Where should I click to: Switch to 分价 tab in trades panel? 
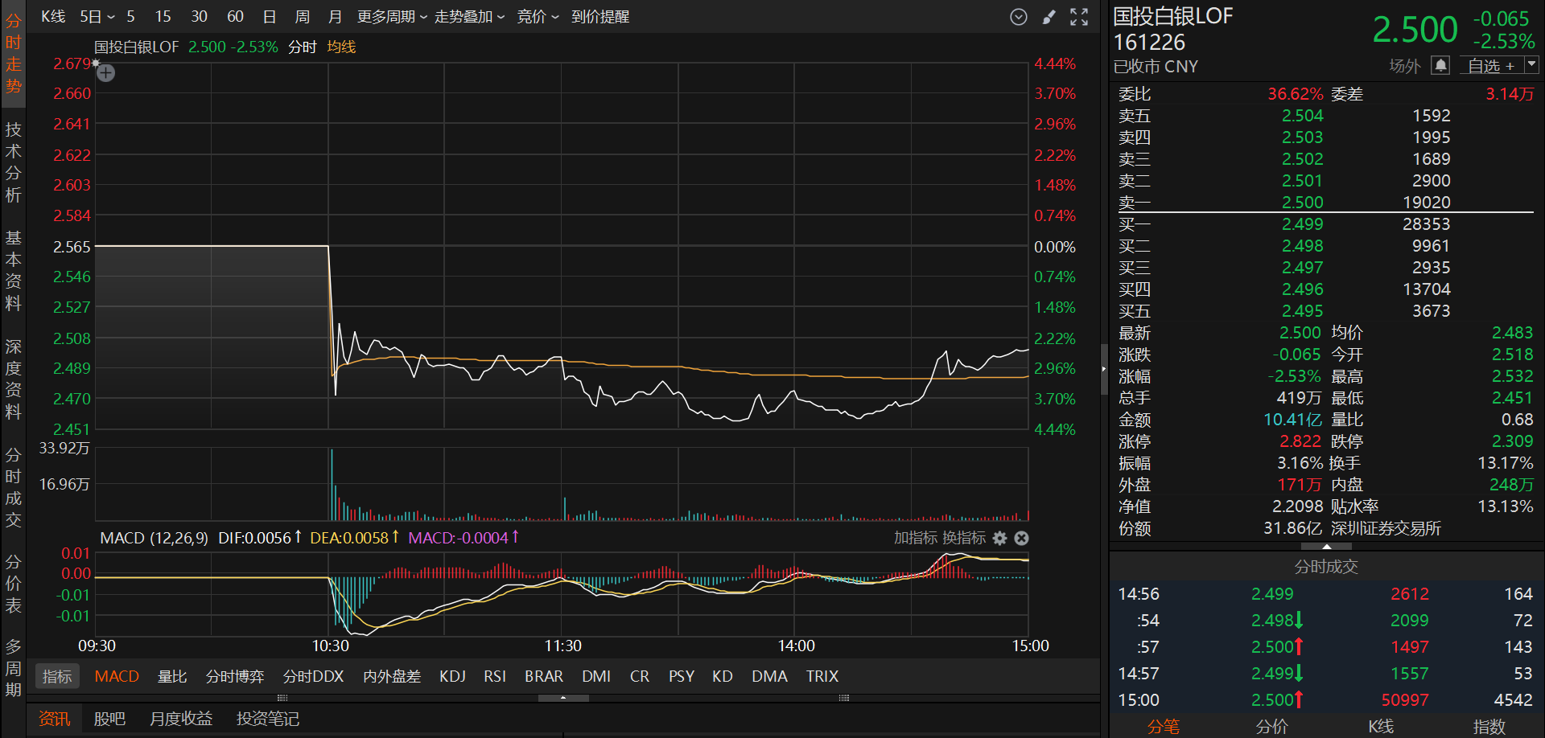(x=1271, y=726)
